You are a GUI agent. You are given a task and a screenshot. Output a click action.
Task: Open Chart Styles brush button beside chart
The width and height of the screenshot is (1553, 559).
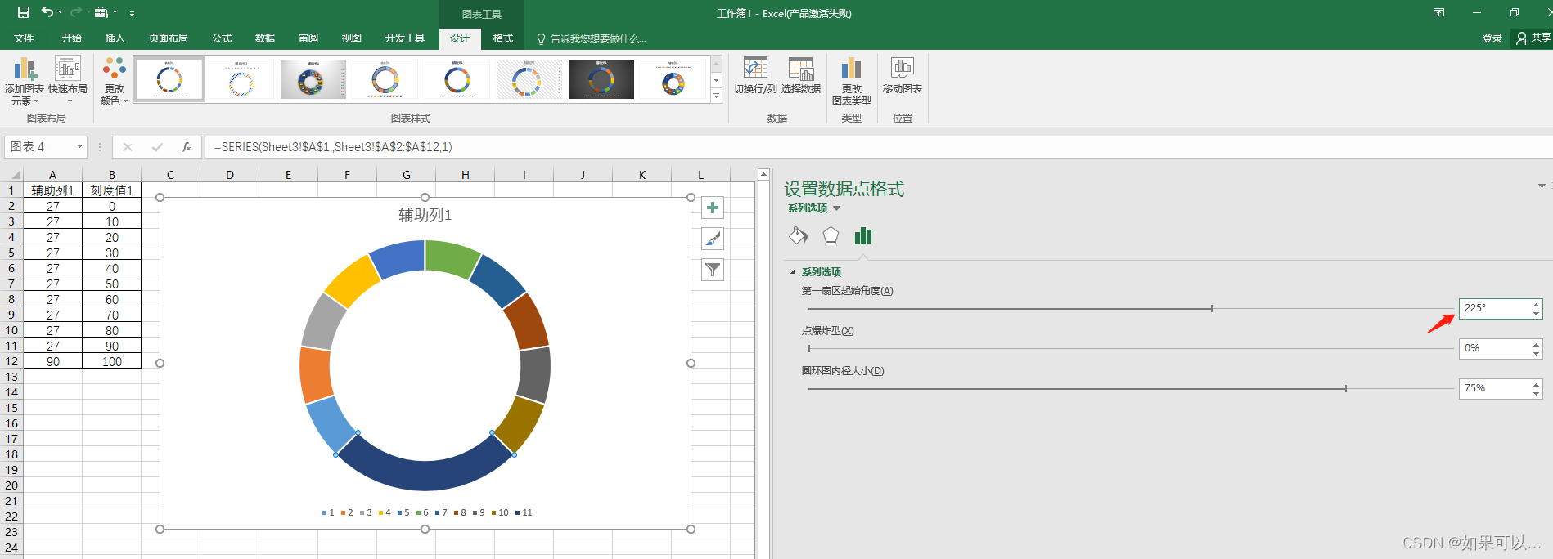(713, 239)
